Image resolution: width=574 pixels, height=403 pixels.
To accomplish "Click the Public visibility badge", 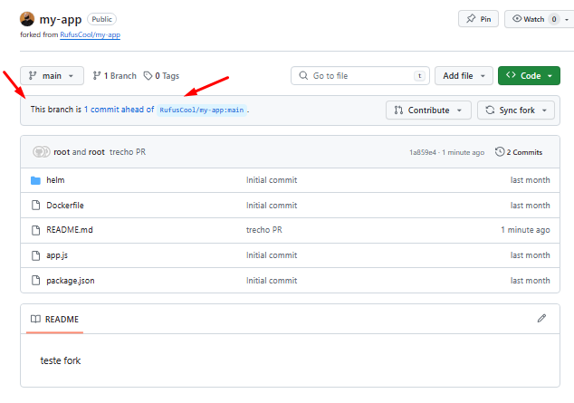I will point(101,19).
